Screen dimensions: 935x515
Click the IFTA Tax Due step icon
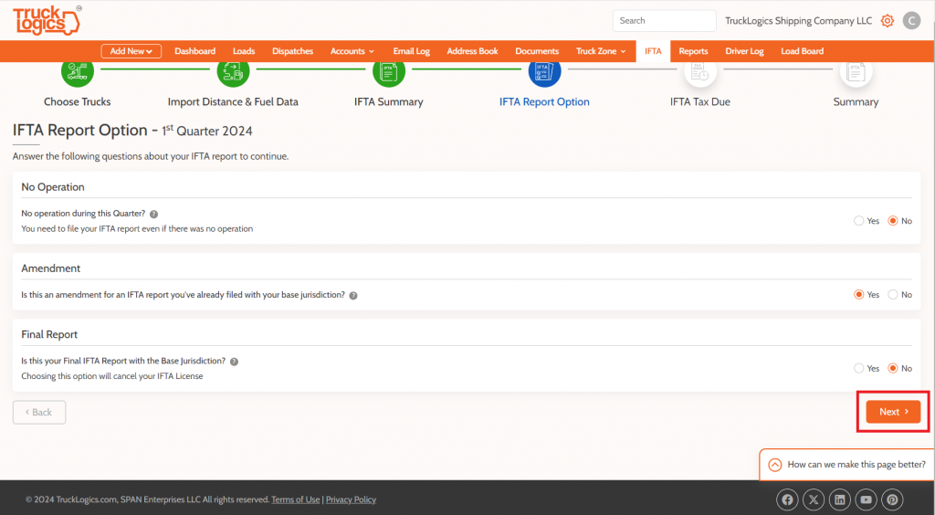(700, 73)
